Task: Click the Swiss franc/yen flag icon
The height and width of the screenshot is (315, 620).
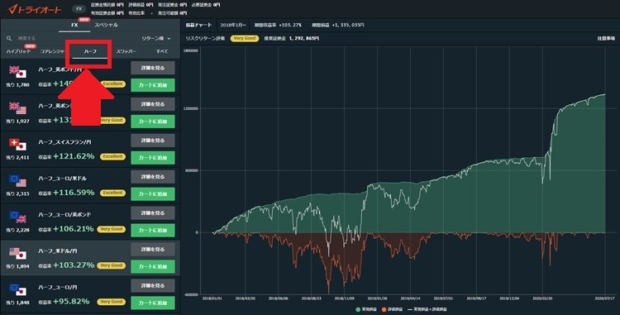Action: 17,144
